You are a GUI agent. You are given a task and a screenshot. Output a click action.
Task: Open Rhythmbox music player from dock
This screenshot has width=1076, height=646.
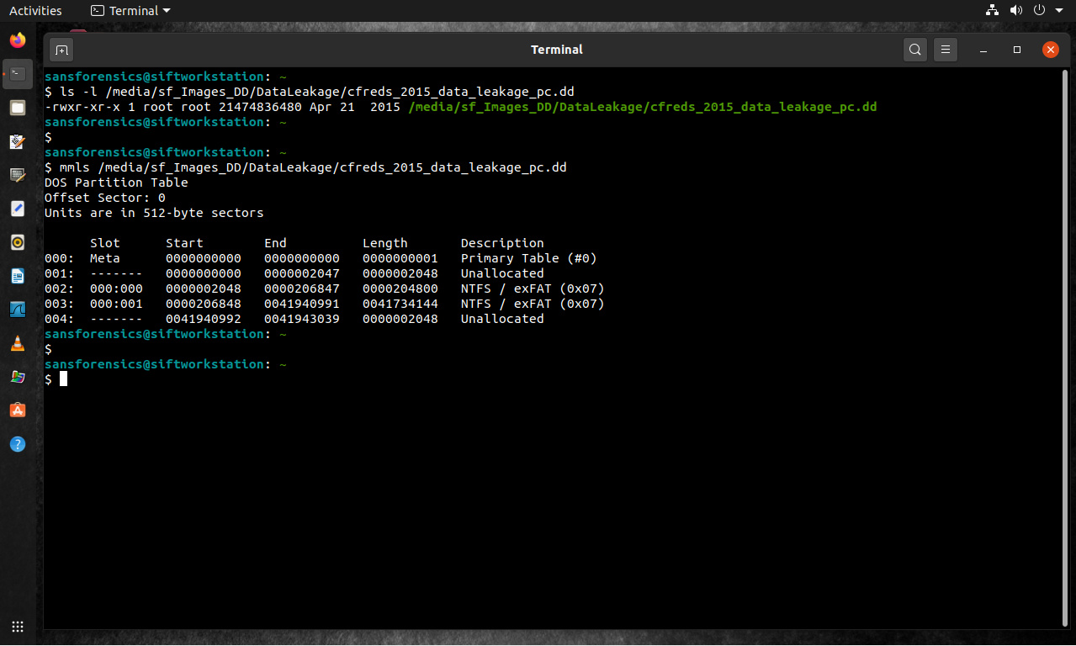[x=18, y=242]
